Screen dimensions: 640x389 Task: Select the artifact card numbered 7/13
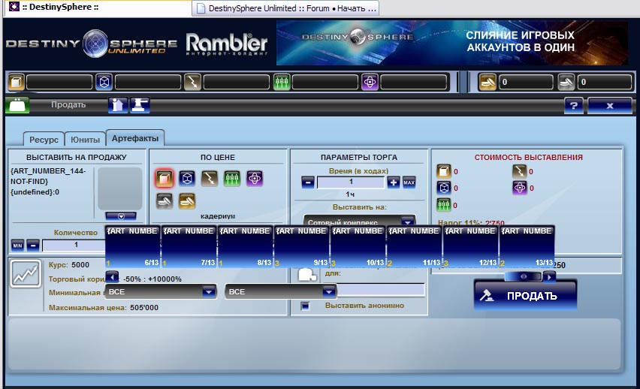click(x=189, y=246)
